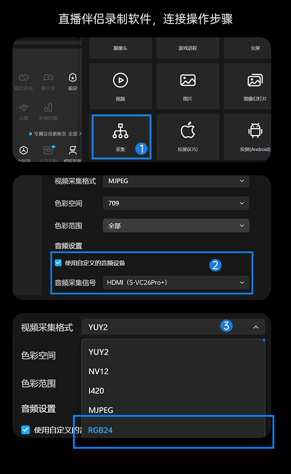Select RGB24 from the format list
This screenshot has height=474, width=291.
[100, 430]
